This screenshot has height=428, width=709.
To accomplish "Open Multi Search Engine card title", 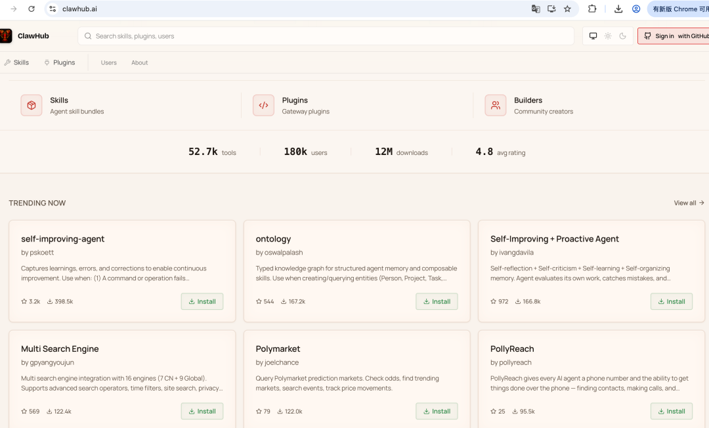I will (x=60, y=349).
